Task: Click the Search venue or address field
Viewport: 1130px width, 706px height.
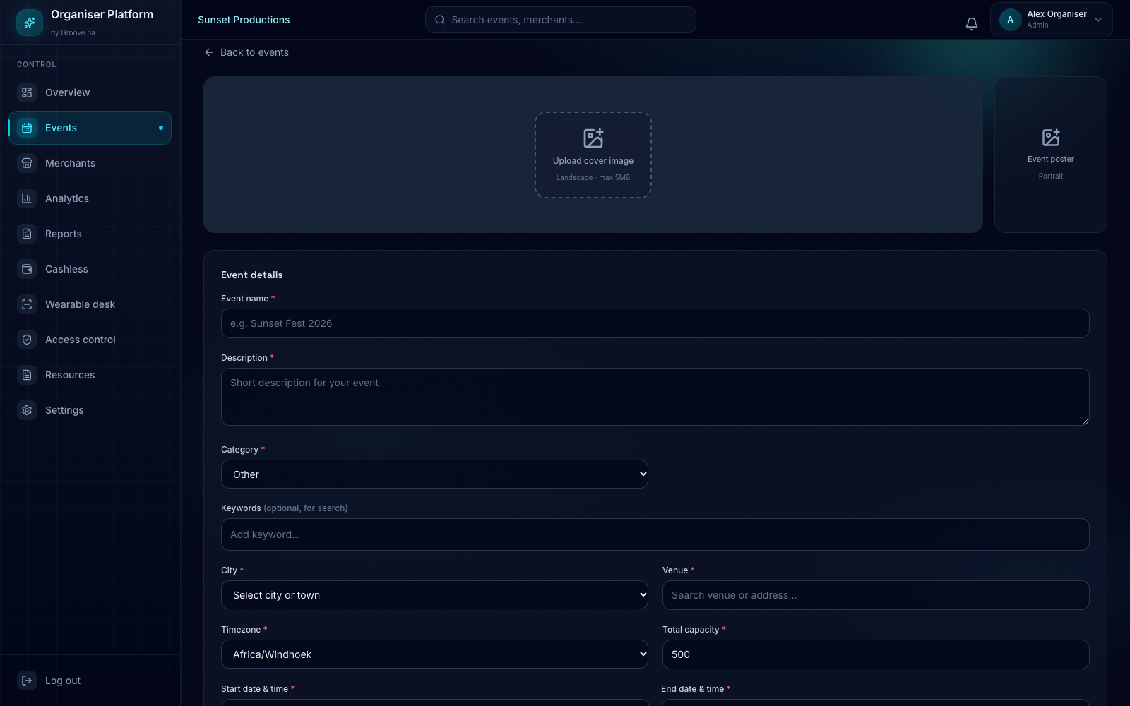Action: (x=876, y=595)
